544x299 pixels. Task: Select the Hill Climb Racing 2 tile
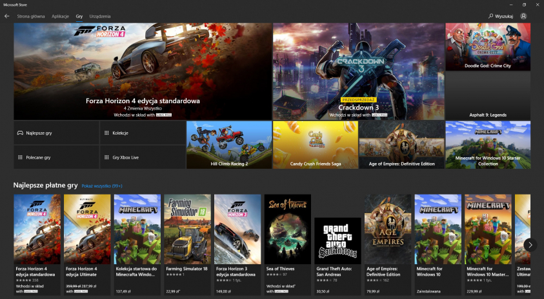(x=229, y=144)
